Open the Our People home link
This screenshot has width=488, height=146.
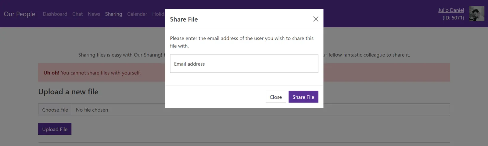coord(19,14)
